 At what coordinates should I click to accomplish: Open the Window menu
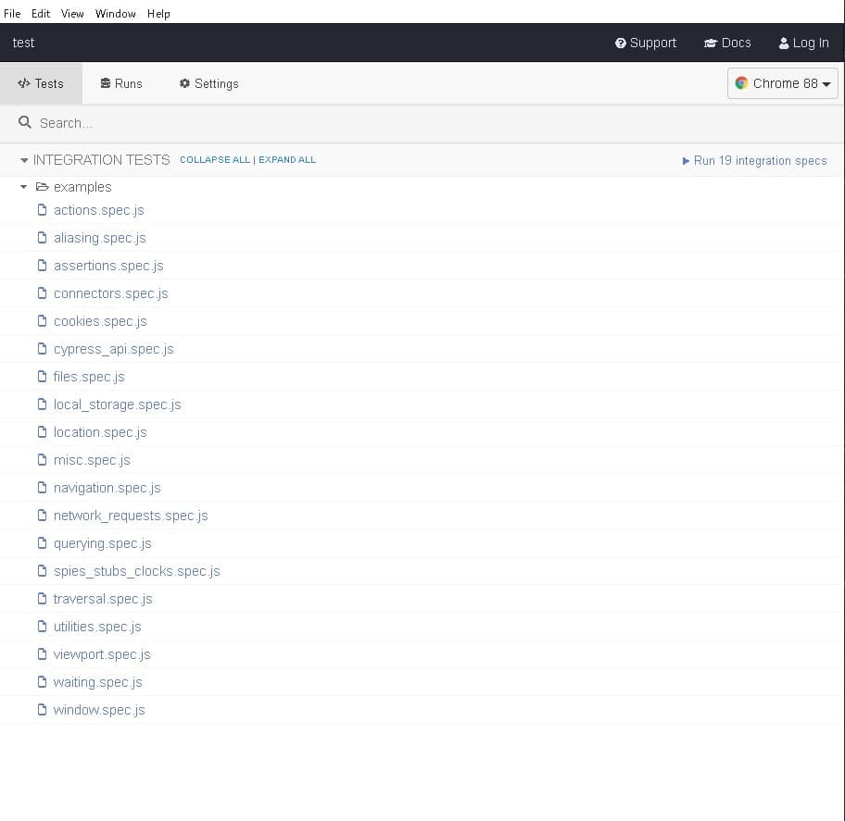(x=115, y=14)
